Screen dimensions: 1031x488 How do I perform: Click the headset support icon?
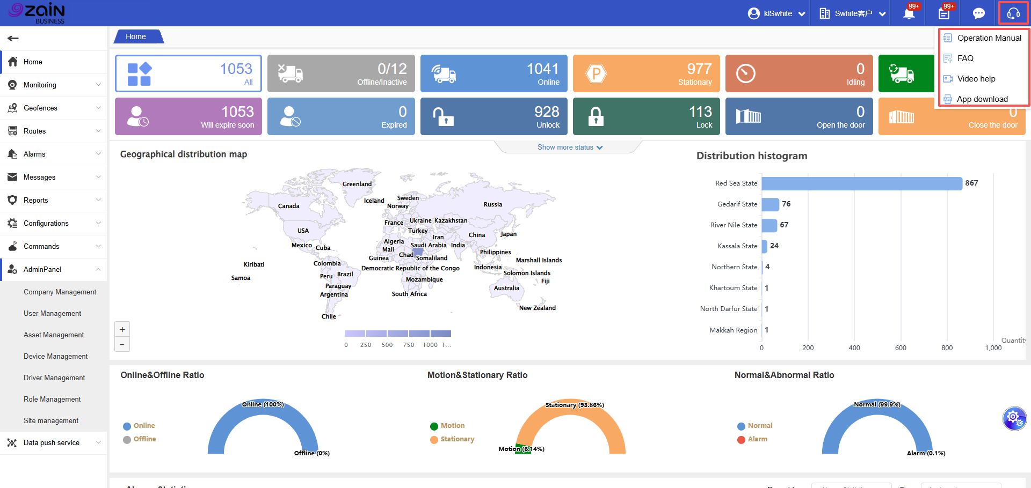1013,13
